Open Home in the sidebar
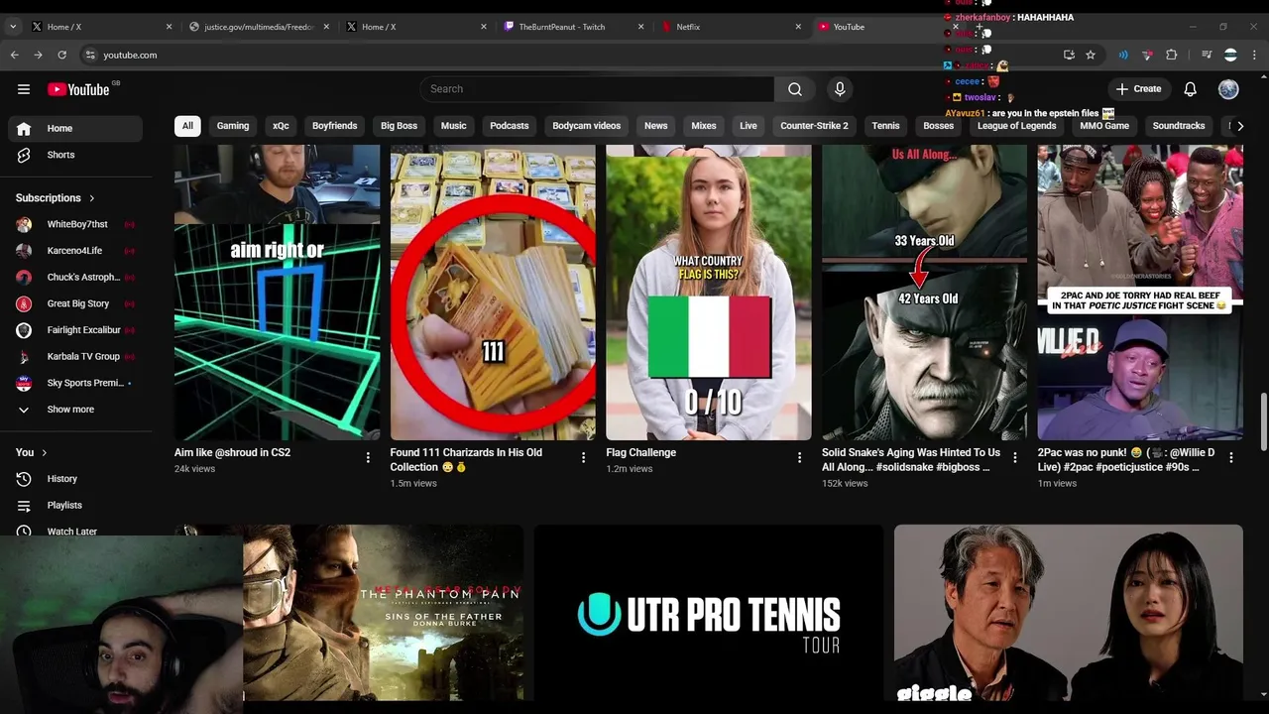 click(x=75, y=128)
